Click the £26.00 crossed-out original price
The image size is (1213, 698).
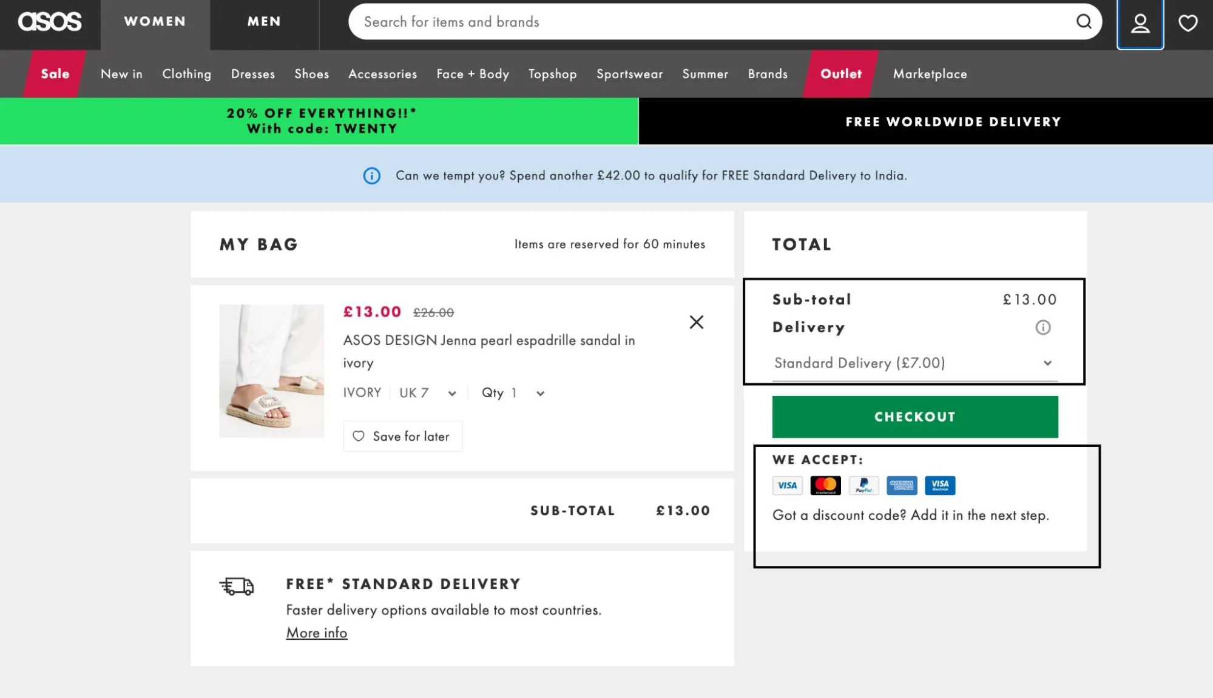434,313
